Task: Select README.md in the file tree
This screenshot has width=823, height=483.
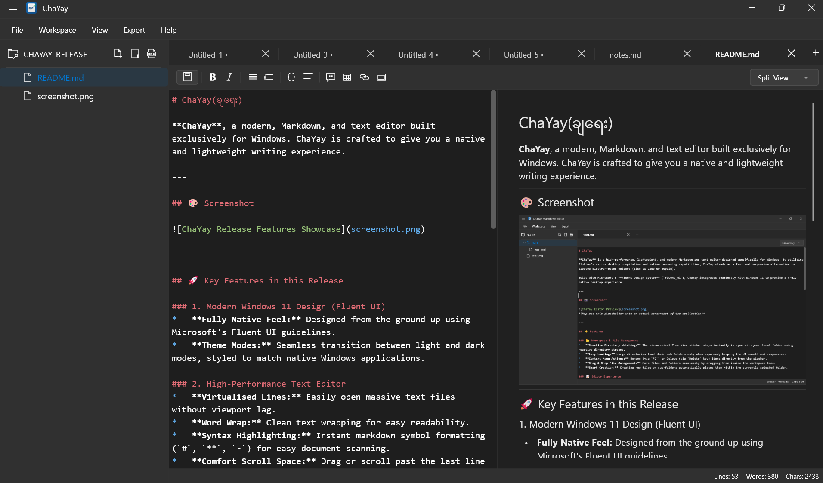Action: [84, 77]
